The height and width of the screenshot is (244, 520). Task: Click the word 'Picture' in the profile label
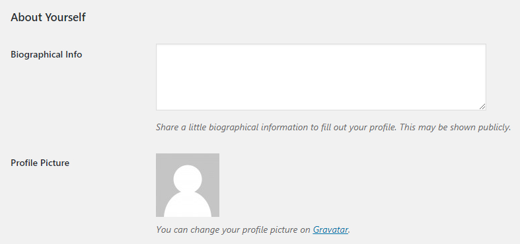pos(55,163)
